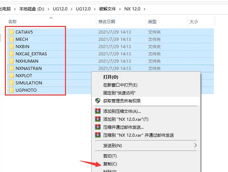This screenshot has height=172, width=228.
Task: Click the NXPLOT folder icon
Action: (11, 75)
